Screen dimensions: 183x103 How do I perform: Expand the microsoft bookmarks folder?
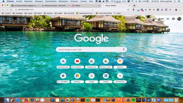(69, 13)
